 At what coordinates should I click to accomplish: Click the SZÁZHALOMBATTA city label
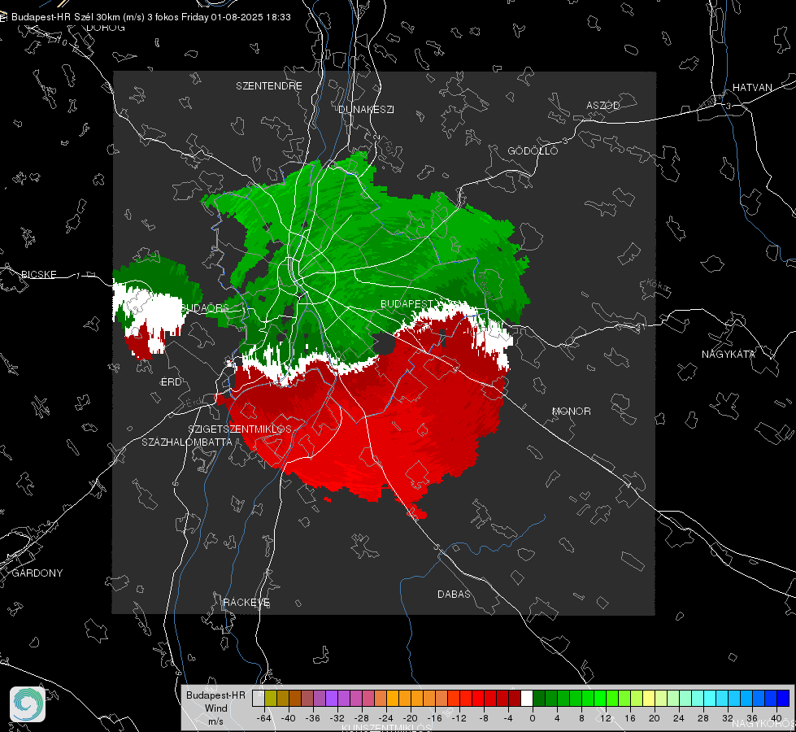pyautogui.click(x=187, y=442)
